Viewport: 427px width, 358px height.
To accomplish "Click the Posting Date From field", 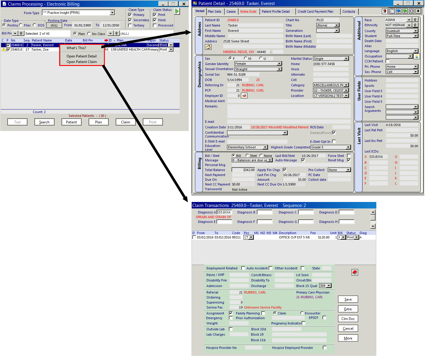I will point(82,25).
